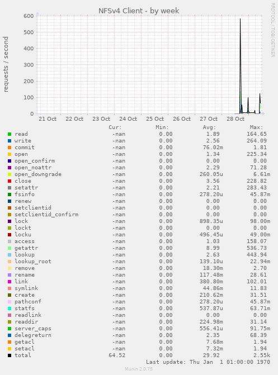Click the open Max value 225.34
Image resolution: width=278 pixels, height=375 pixels.
[257, 154]
